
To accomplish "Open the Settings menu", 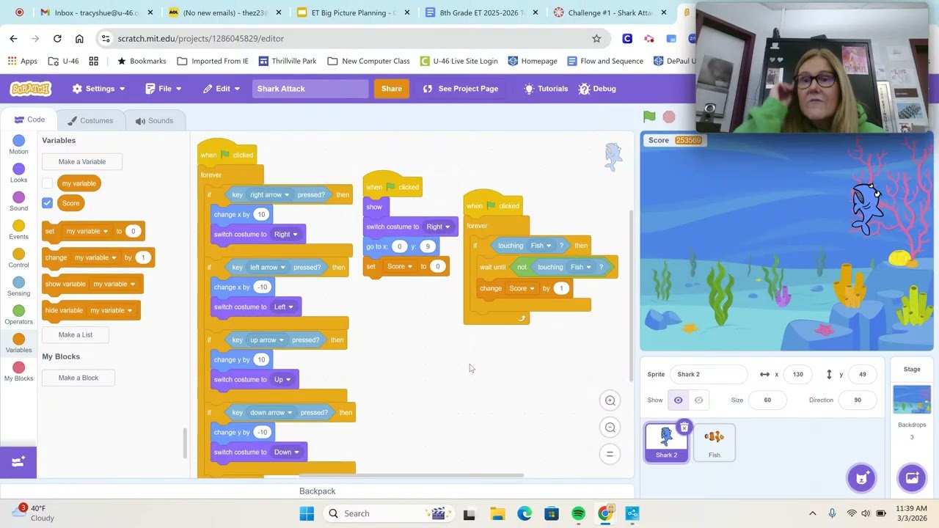I will pyautogui.click(x=98, y=89).
